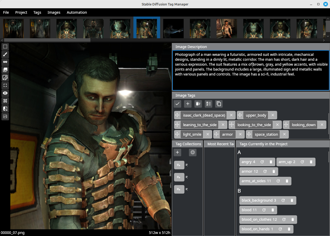Image resolution: width=330 pixels, height=236 pixels.
Task: Activate the mask tool in left toolbar
Action: tap(5, 62)
